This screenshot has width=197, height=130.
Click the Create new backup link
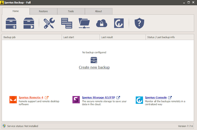coord(94,67)
